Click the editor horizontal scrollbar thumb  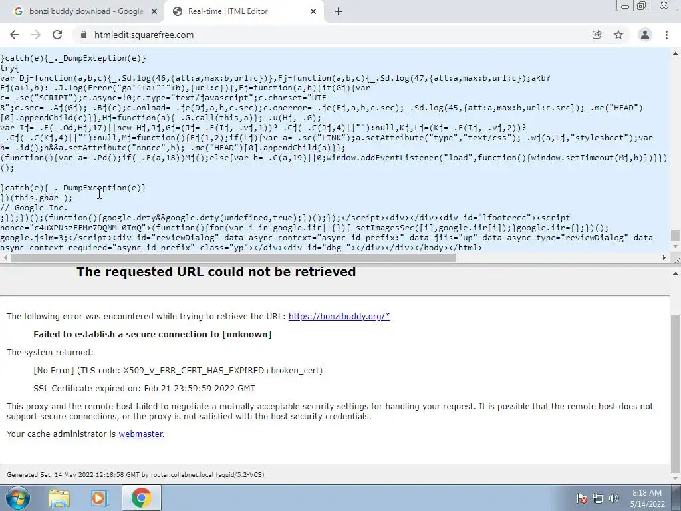233,258
